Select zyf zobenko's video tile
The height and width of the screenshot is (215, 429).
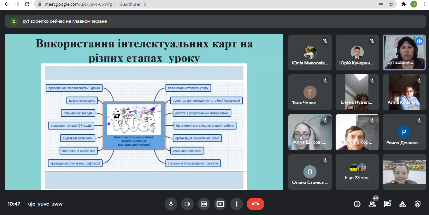pyautogui.click(x=404, y=52)
